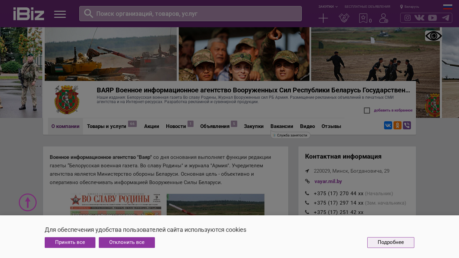Open the Во славу Родины newspaper image
The width and height of the screenshot is (459, 258).
pyautogui.click(x=116, y=205)
